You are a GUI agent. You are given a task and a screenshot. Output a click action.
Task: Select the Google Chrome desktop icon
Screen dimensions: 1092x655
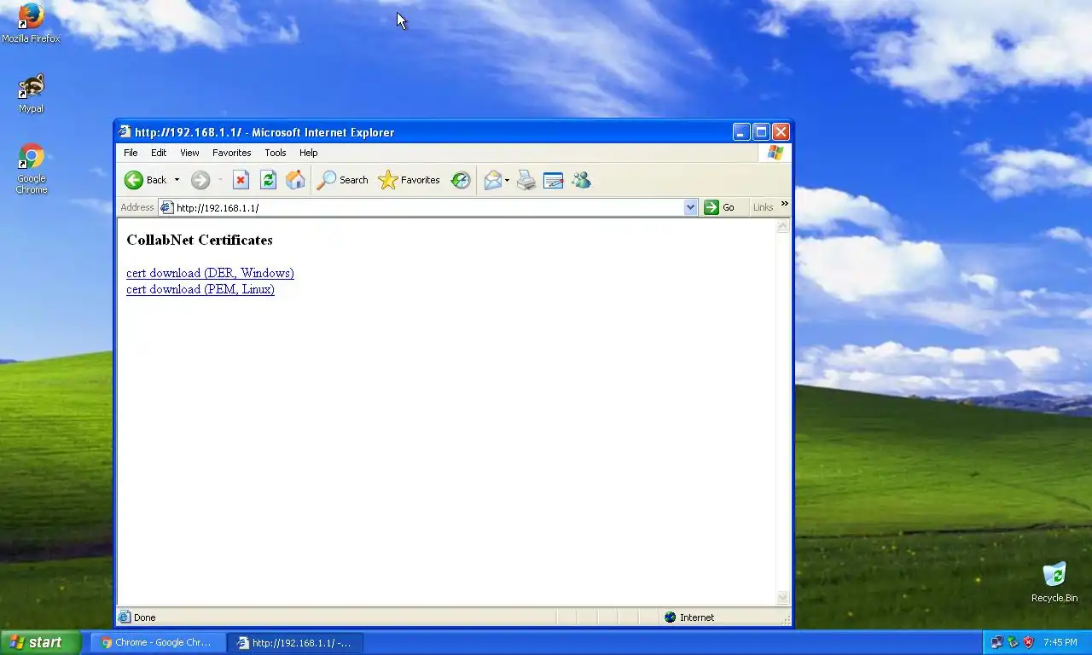[x=32, y=168]
